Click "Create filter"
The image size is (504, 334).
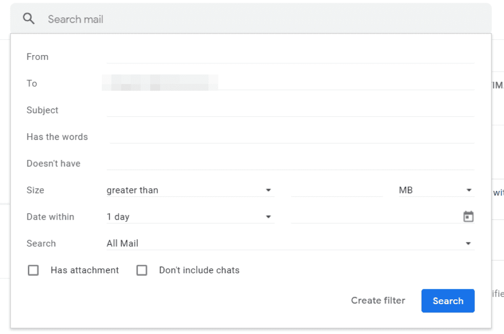tap(378, 300)
